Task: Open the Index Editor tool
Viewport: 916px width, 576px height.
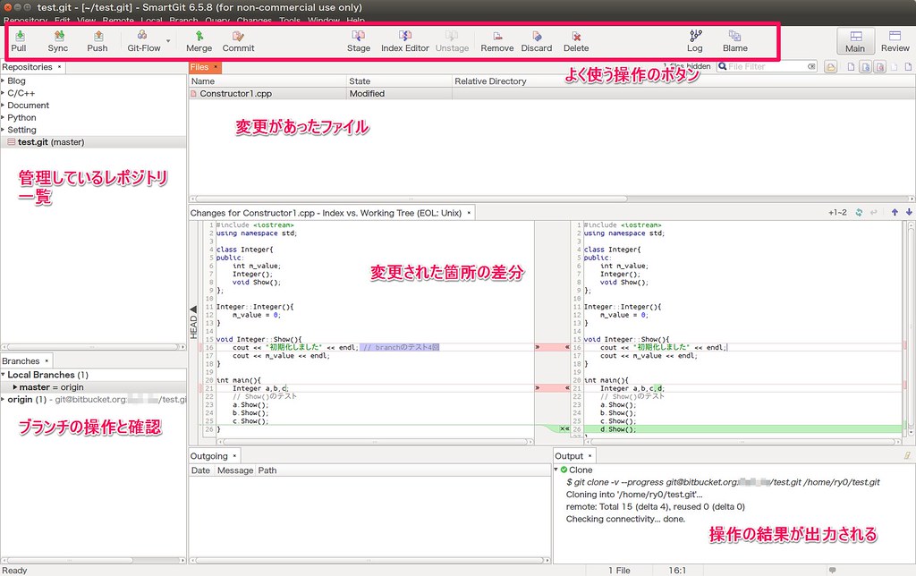Action: tap(405, 41)
